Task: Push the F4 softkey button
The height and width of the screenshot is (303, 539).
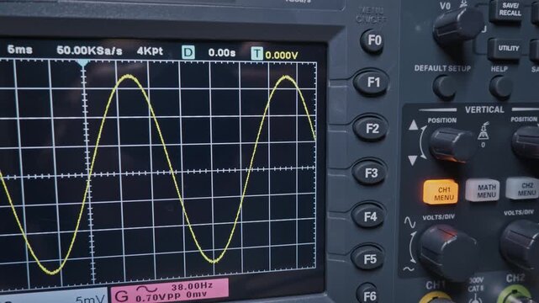Action: 368,215
